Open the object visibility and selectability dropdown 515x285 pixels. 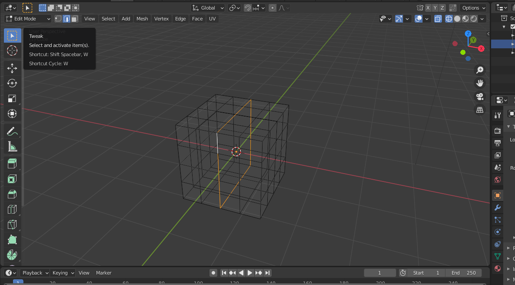(x=385, y=19)
